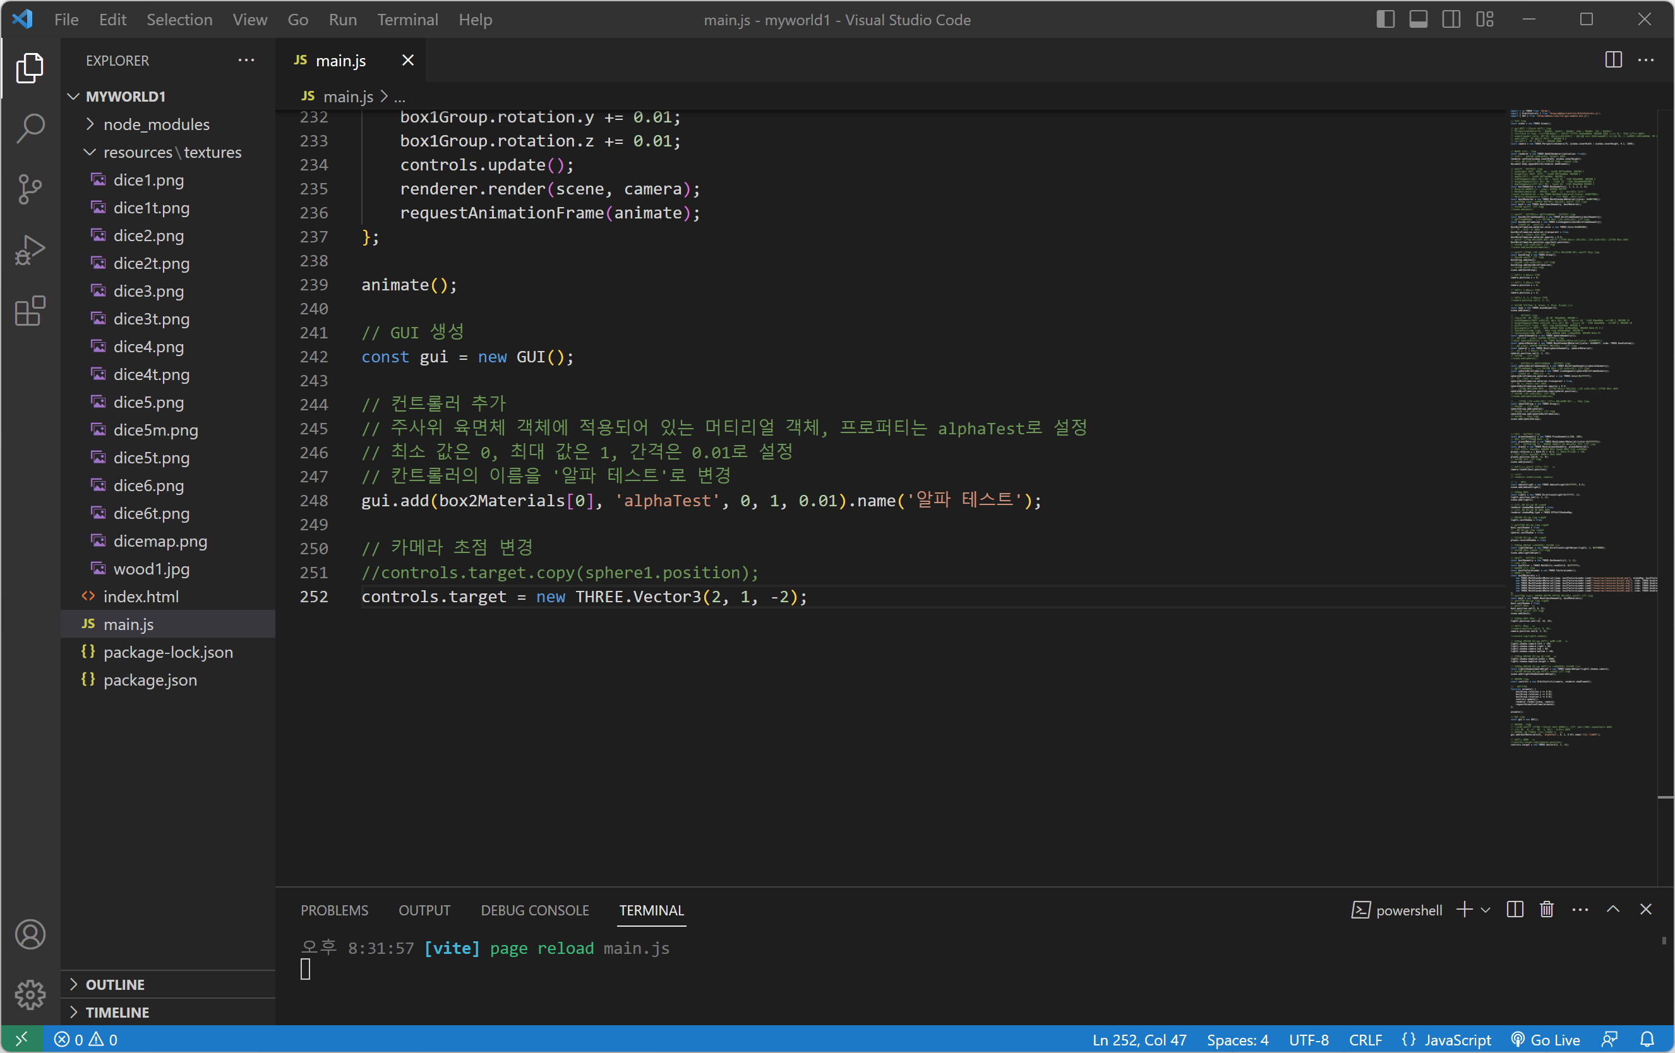Click the Go Live button

tap(1546, 1039)
